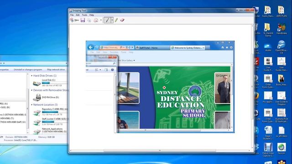Collapse the Network Location group

tap(31, 105)
